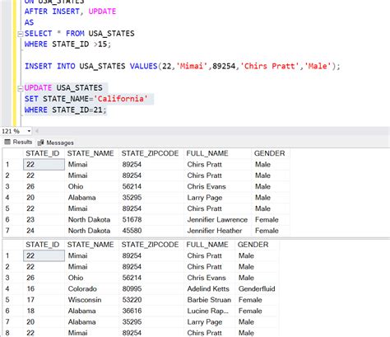
Task: Collapse the SELECT statement outline block
Action: pyautogui.click(x=20, y=34)
